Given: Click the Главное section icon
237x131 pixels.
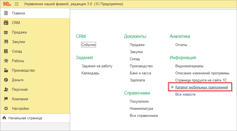Looking at the screenshot, I should (6, 13).
